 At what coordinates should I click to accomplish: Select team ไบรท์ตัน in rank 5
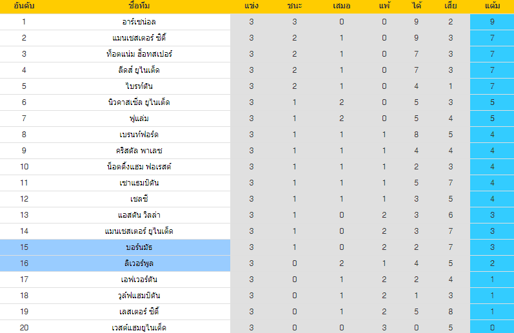139,86
